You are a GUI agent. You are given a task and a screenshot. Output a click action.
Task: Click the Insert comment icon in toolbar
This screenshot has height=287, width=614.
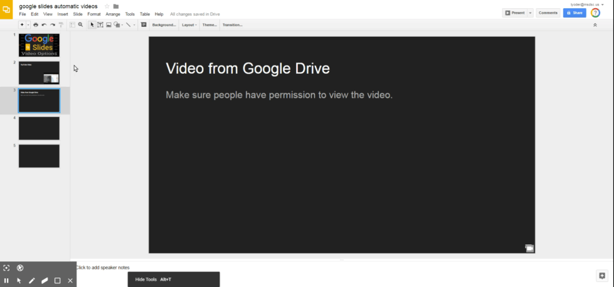pyautogui.click(x=144, y=24)
